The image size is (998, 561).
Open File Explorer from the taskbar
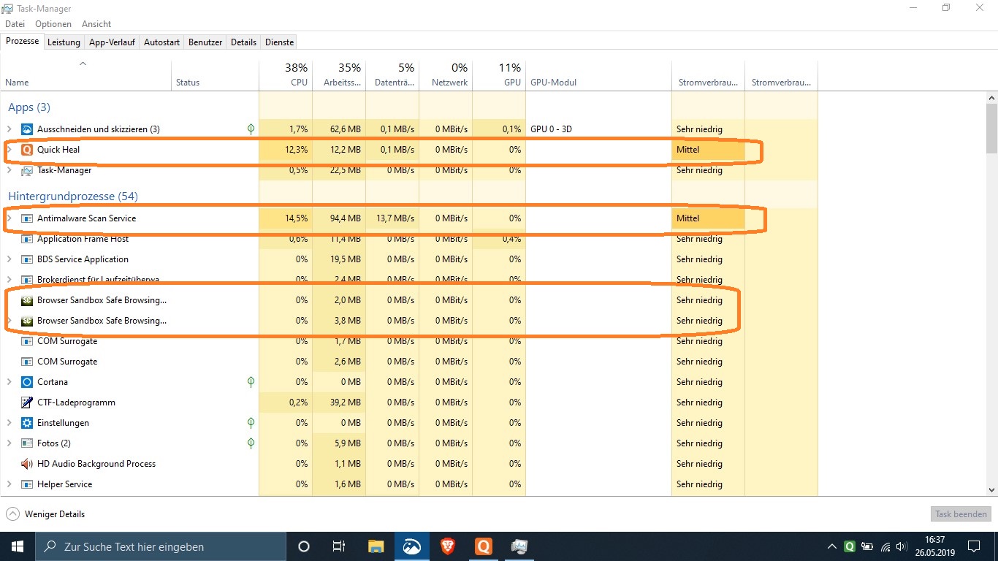pos(376,546)
